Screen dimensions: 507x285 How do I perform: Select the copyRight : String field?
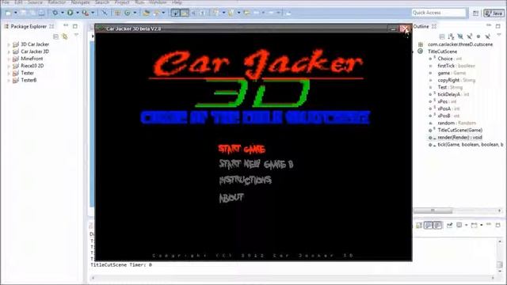456,80
